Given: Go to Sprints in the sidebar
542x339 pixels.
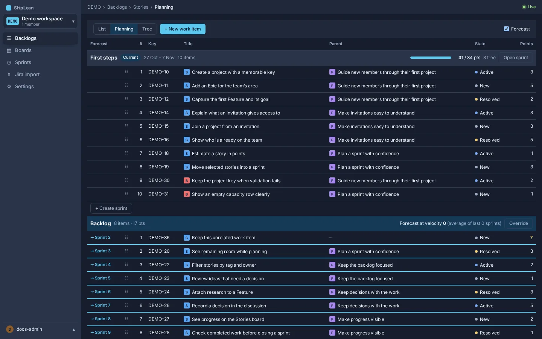Looking at the screenshot, I should pyautogui.click(x=41, y=63).
